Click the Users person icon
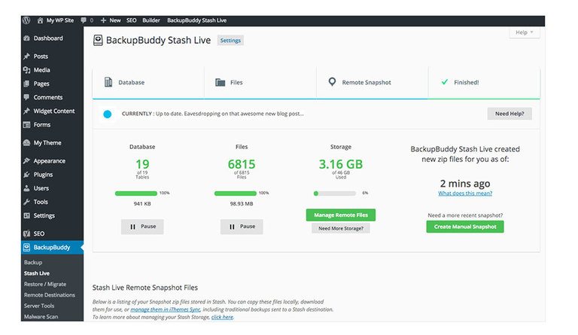This screenshot has width=578, height=335. point(26,188)
